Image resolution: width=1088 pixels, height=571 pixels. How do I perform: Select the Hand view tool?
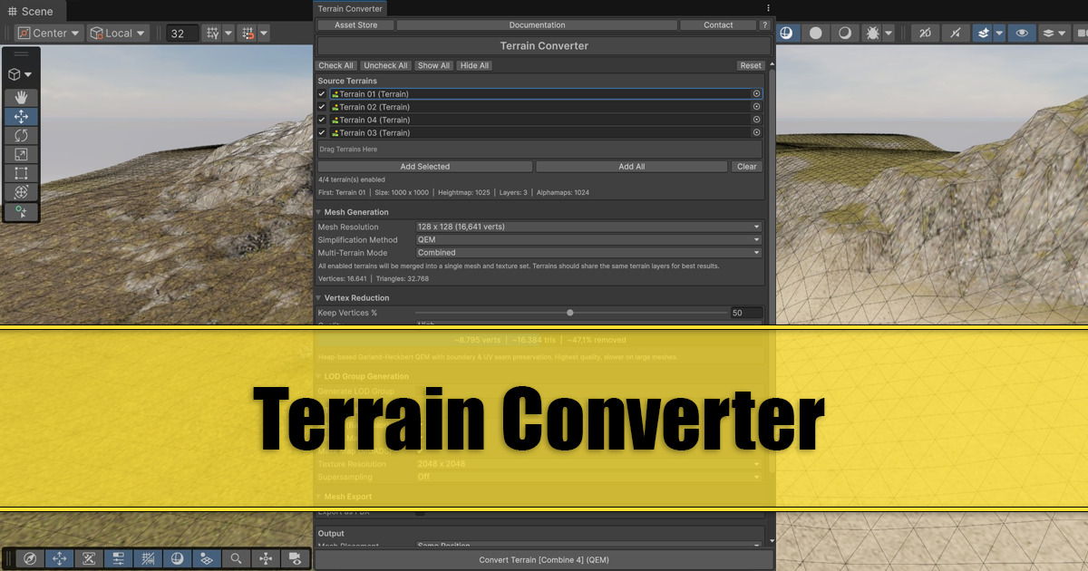point(21,97)
